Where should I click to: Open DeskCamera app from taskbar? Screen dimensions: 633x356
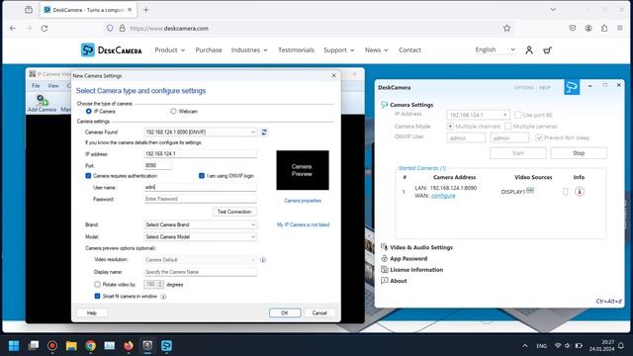pos(166,345)
